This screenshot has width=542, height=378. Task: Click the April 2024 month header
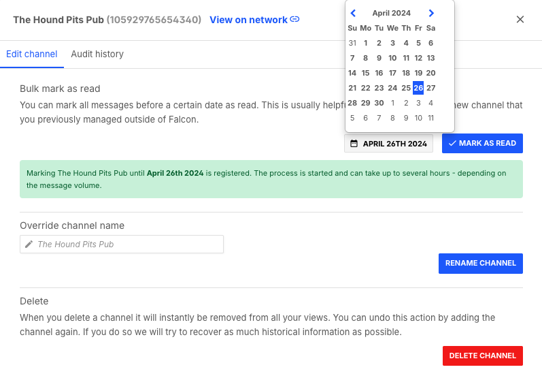391,13
